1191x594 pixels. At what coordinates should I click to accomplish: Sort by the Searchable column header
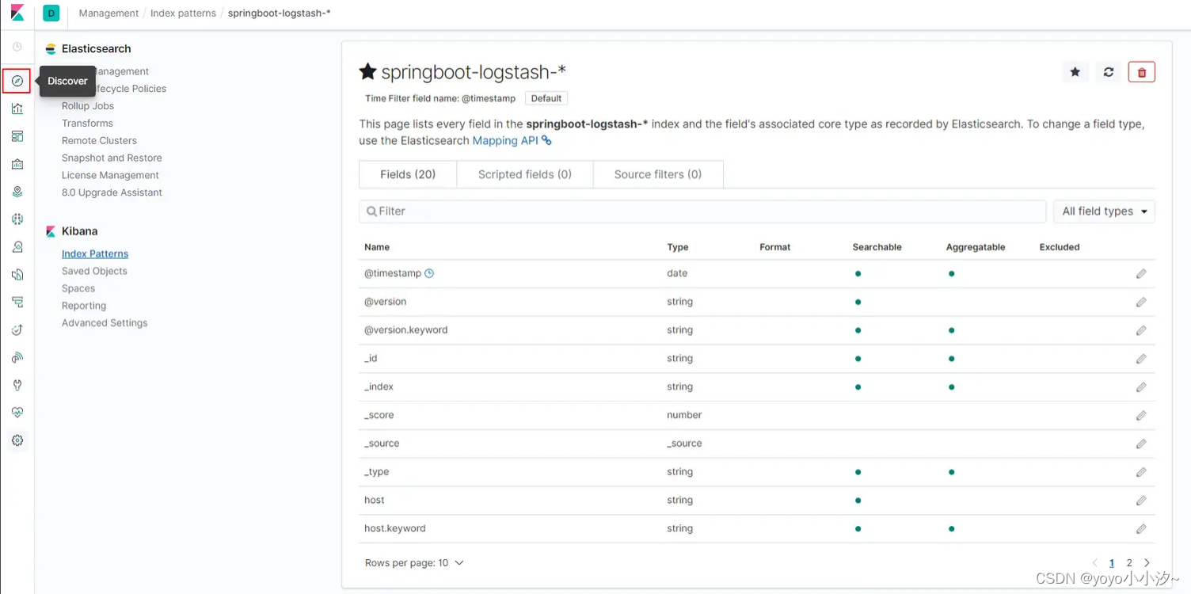click(877, 247)
